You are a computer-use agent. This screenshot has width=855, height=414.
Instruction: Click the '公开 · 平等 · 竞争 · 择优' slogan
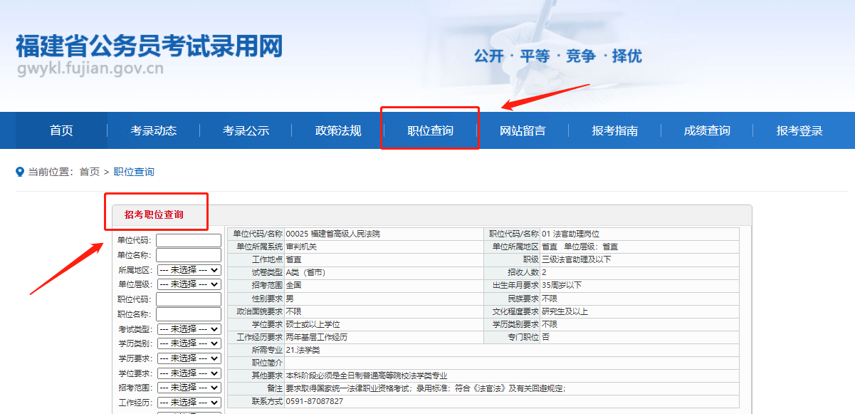tap(558, 56)
